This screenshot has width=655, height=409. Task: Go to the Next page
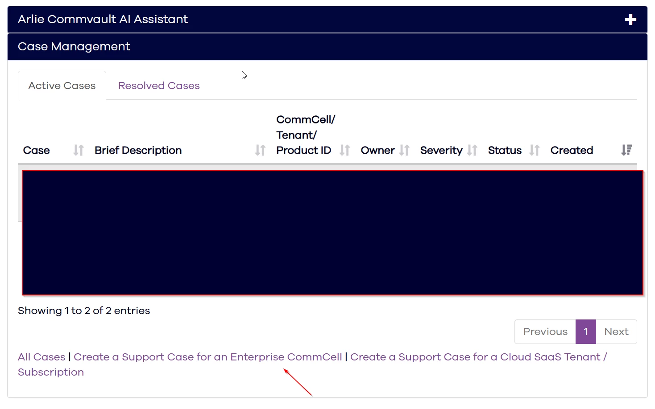[x=616, y=331]
